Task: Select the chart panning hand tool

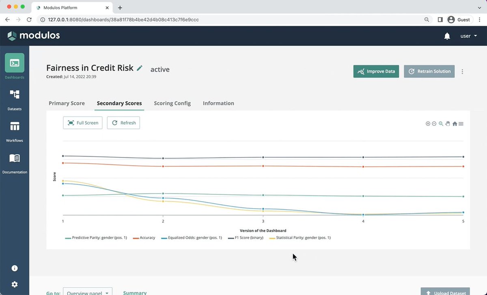Action: (x=448, y=124)
